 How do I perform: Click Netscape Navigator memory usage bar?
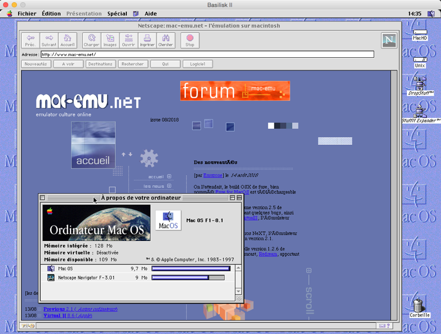point(188,277)
